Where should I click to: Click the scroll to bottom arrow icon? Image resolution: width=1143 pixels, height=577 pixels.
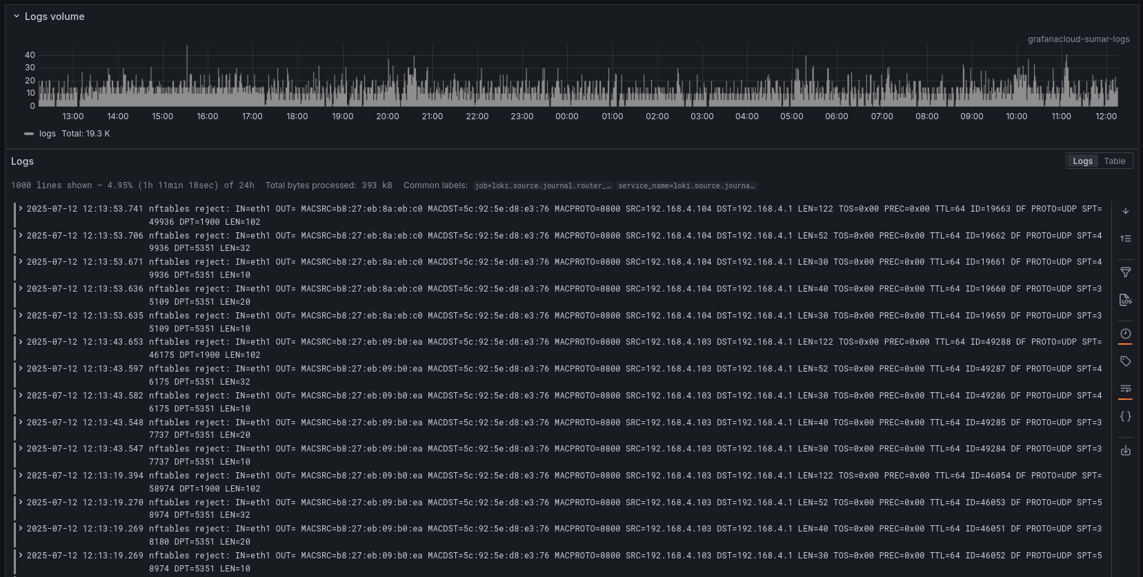(1125, 211)
